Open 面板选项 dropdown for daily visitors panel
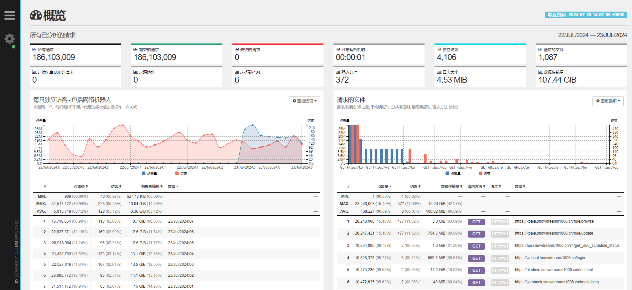The image size is (632, 290). pos(305,101)
